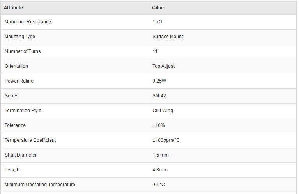Click the Power Rating attribute label
The width and height of the screenshot is (299, 194).
[x=19, y=81]
